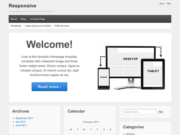This screenshot has height=135, width=180.
Task: Click the F weekday calendar header
Action: point(97,130)
